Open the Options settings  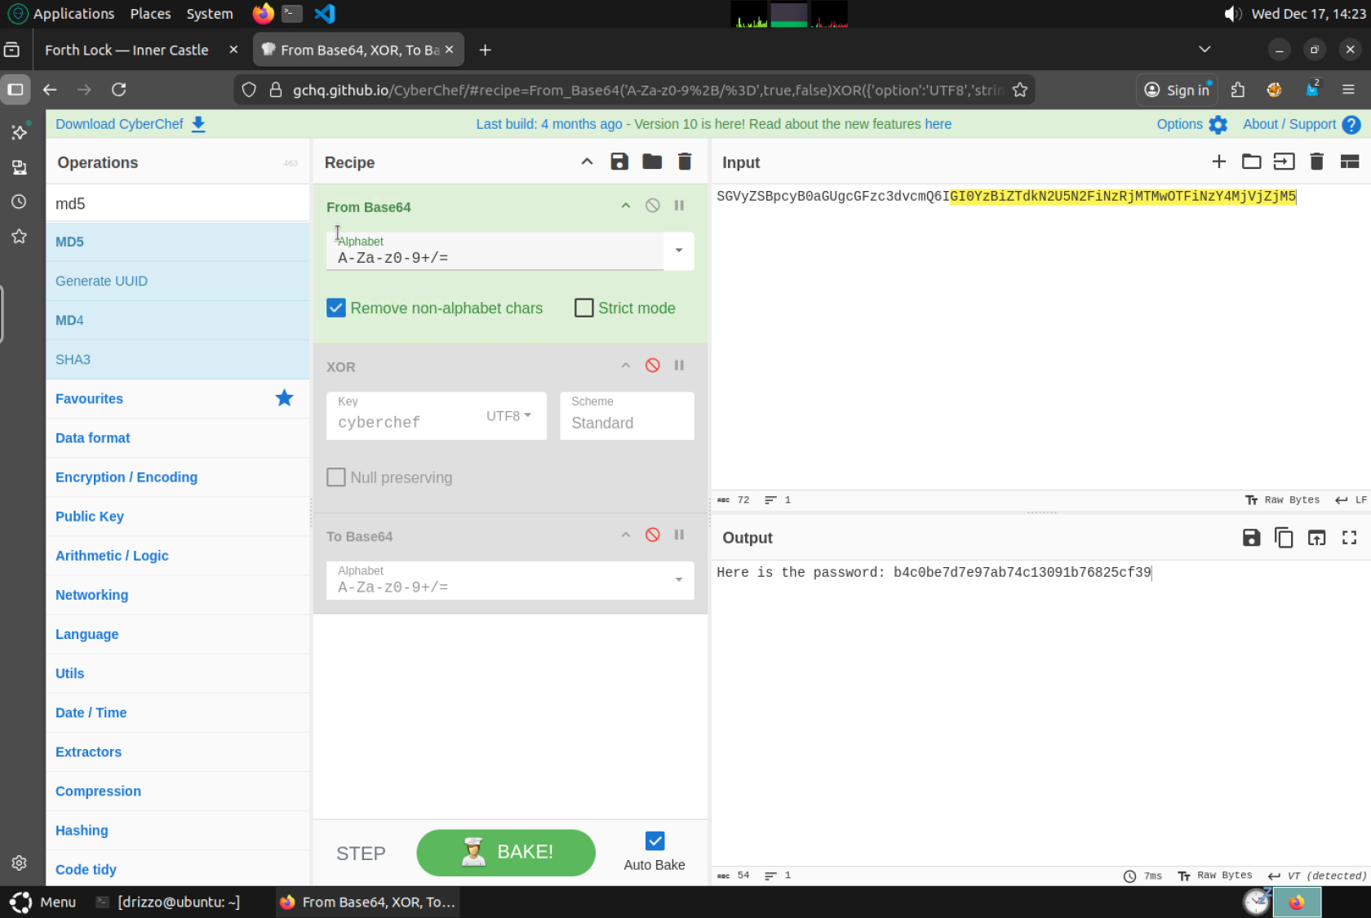(x=1192, y=124)
